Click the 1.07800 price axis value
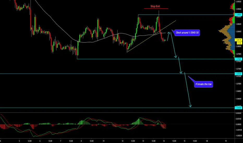This screenshot has width=243, height=143. [x=239, y=54]
